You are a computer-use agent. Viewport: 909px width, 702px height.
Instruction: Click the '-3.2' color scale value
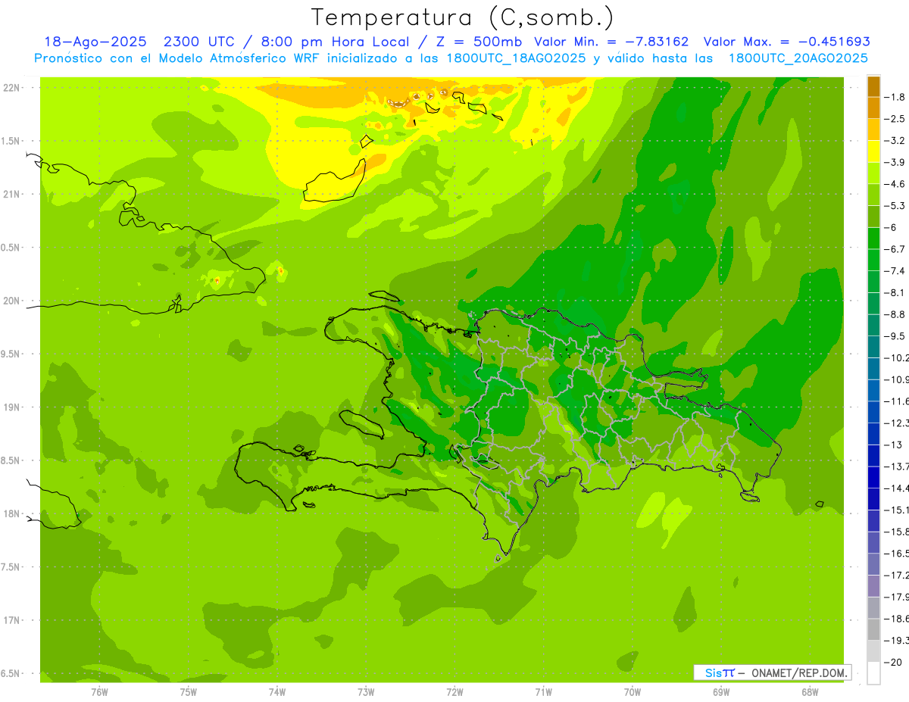pyautogui.click(x=895, y=141)
